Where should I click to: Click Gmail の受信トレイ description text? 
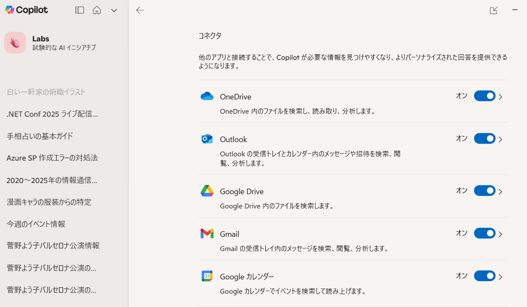click(304, 249)
